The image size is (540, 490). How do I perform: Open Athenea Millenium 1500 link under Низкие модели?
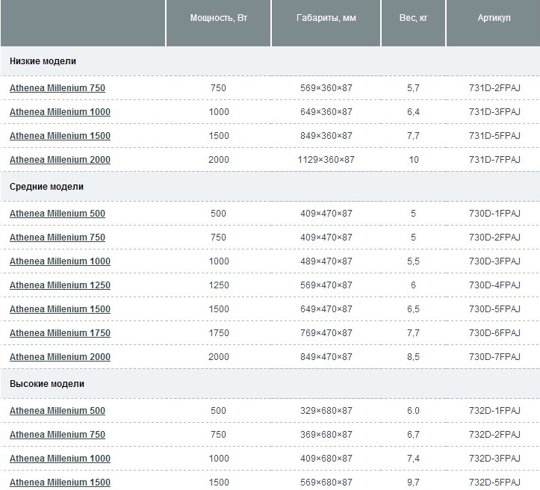(x=60, y=136)
